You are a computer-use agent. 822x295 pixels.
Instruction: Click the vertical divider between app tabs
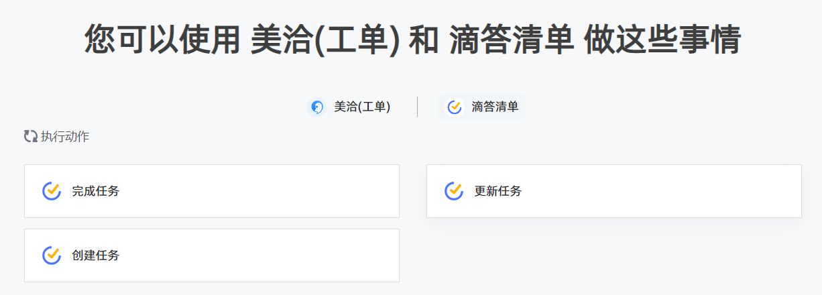pyautogui.click(x=418, y=107)
